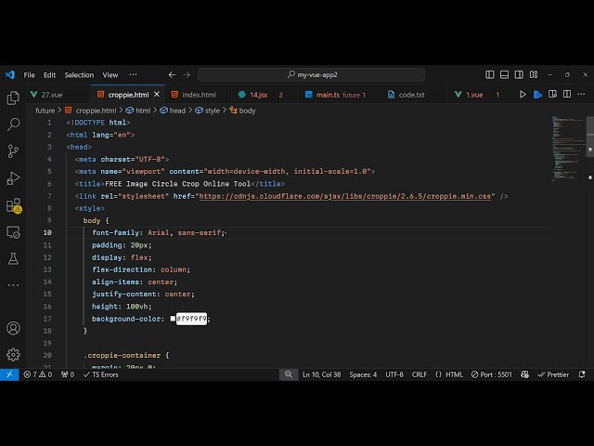Open the Explorer panel in activity bar

(x=13, y=98)
